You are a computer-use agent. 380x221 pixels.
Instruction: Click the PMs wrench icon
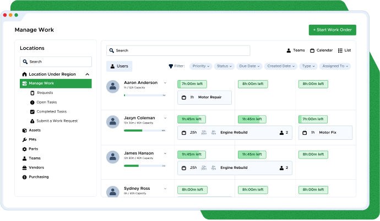click(x=24, y=140)
